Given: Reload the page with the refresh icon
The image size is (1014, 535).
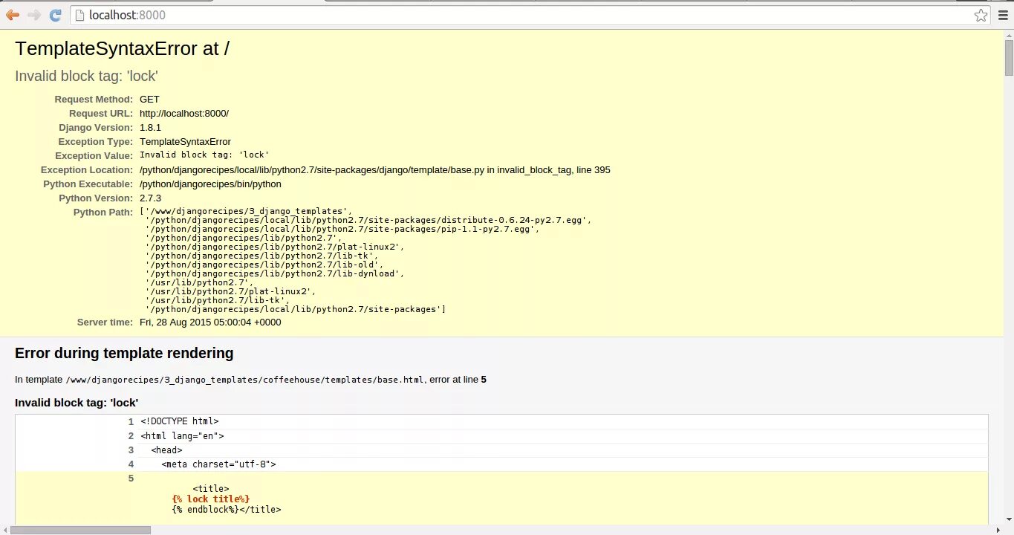Looking at the screenshot, I should point(55,15).
